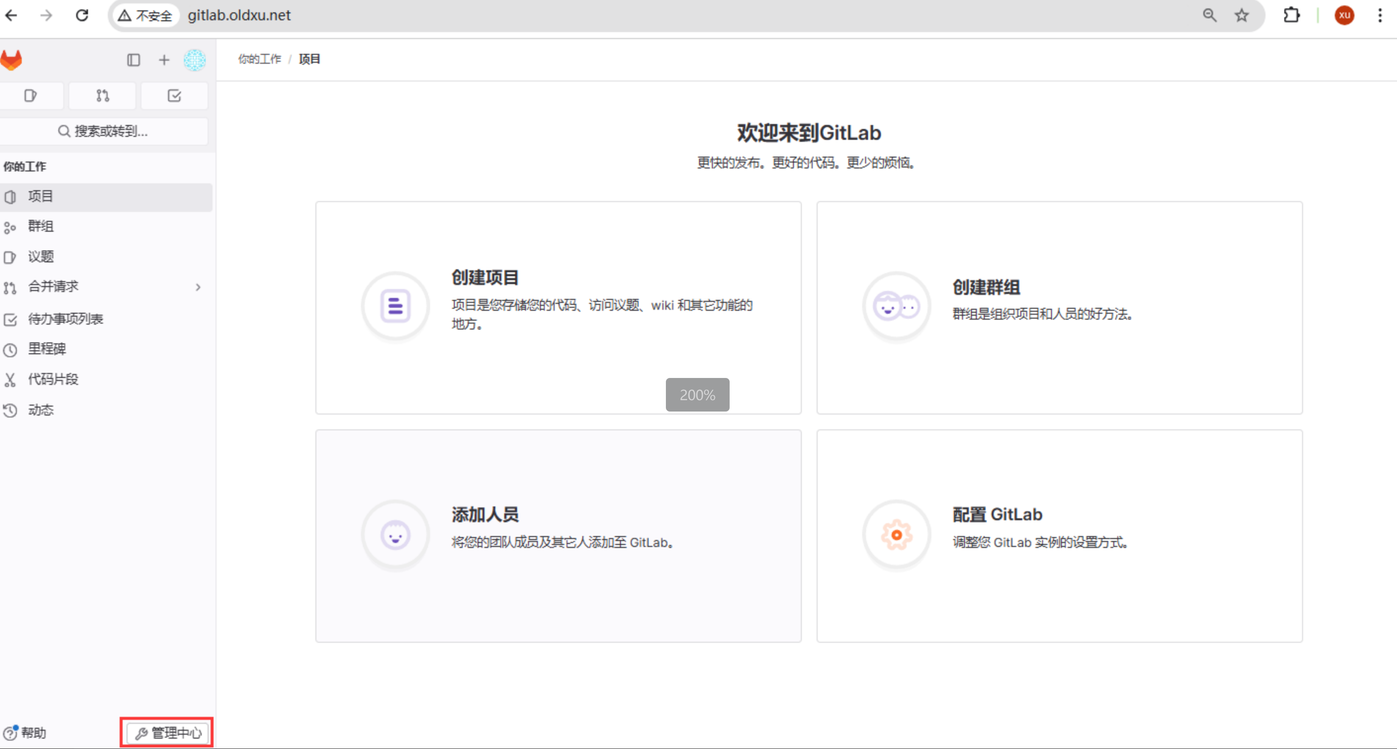Image resolution: width=1397 pixels, height=749 pixels.
Task: Open merge requests shortcut icon
Action: click(x=102, y=96)
